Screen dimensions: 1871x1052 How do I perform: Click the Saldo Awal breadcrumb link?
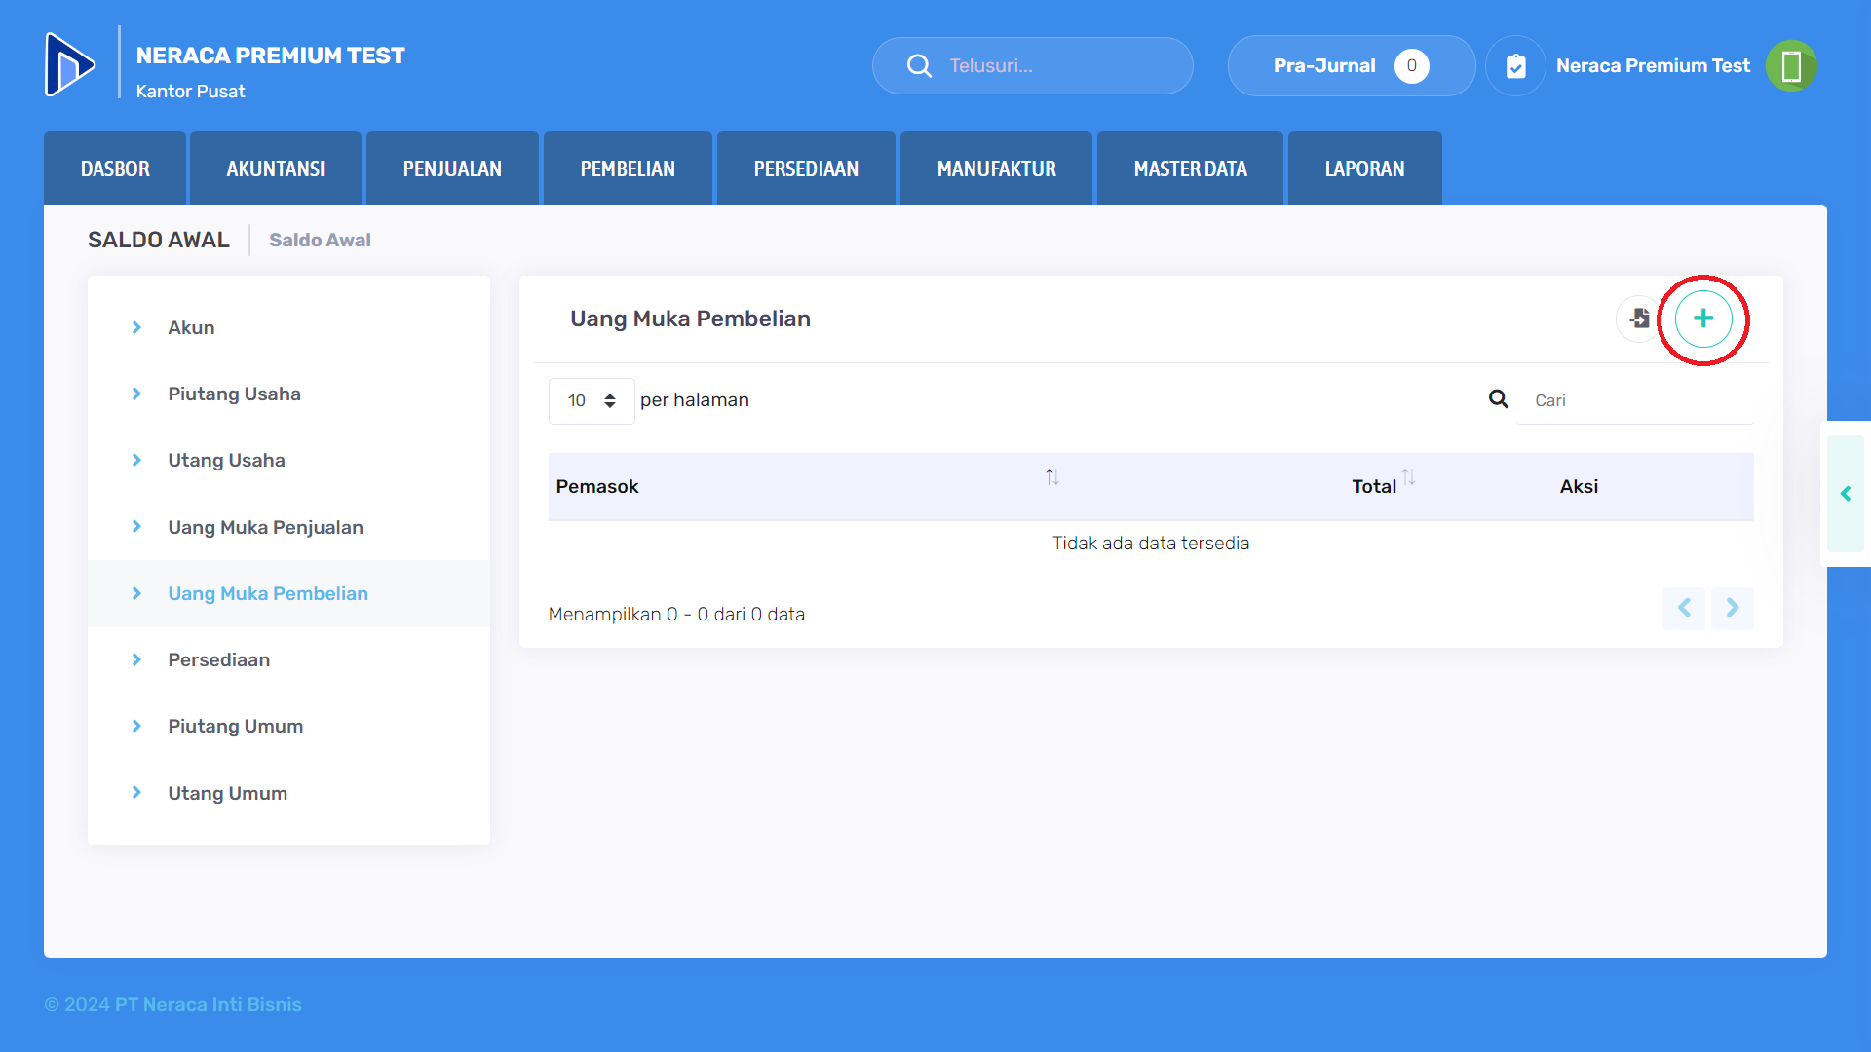[x=320, y=240]
